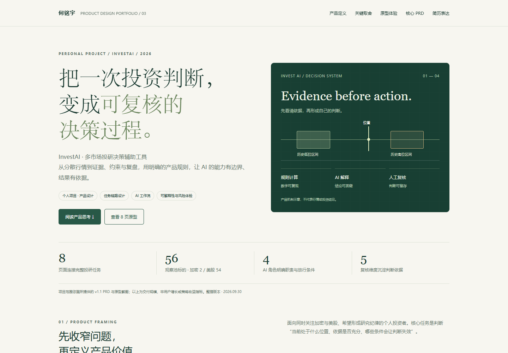Go to the 关键取舍 section
Viewport: 508px width, 353px height.
point(363,13)
